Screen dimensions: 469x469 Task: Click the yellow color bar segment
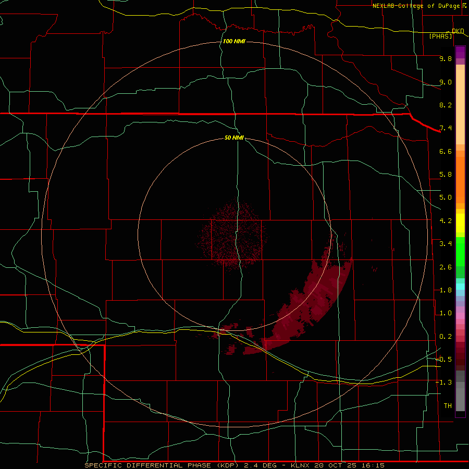[460, 223]
